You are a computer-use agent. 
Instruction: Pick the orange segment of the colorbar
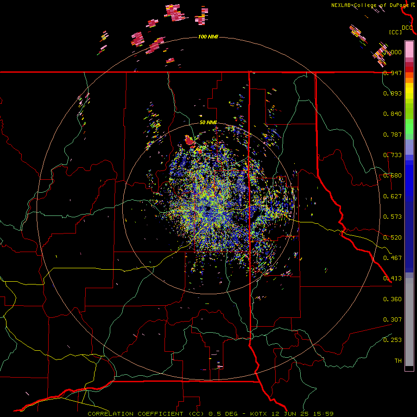(409, 80)
